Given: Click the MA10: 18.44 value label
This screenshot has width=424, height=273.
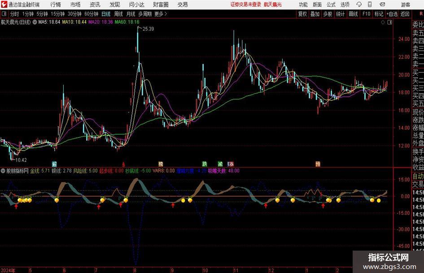Looking at the screenshot, I should click(x=74, y=22).
